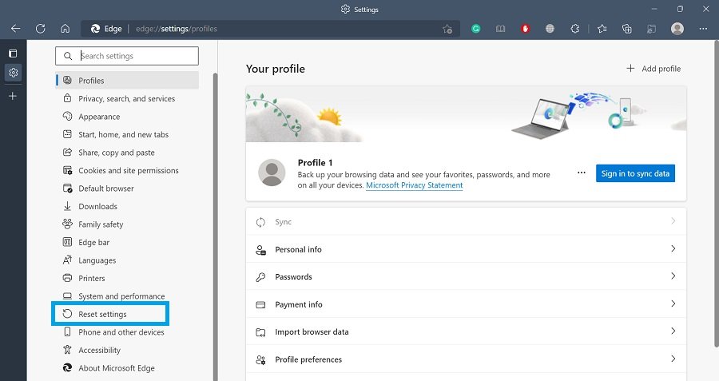
Task: Open Reset settings
Action: [110, 314]
